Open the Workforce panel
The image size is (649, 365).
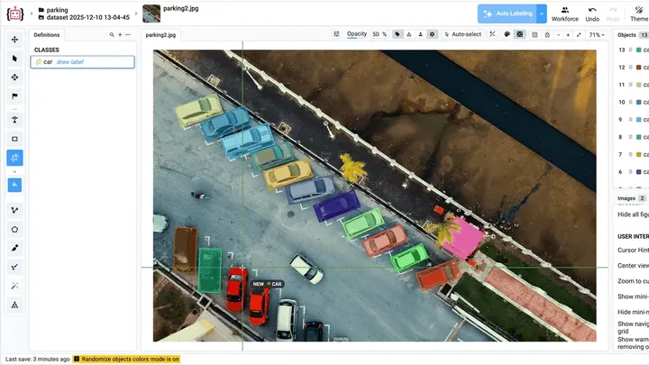565,14
